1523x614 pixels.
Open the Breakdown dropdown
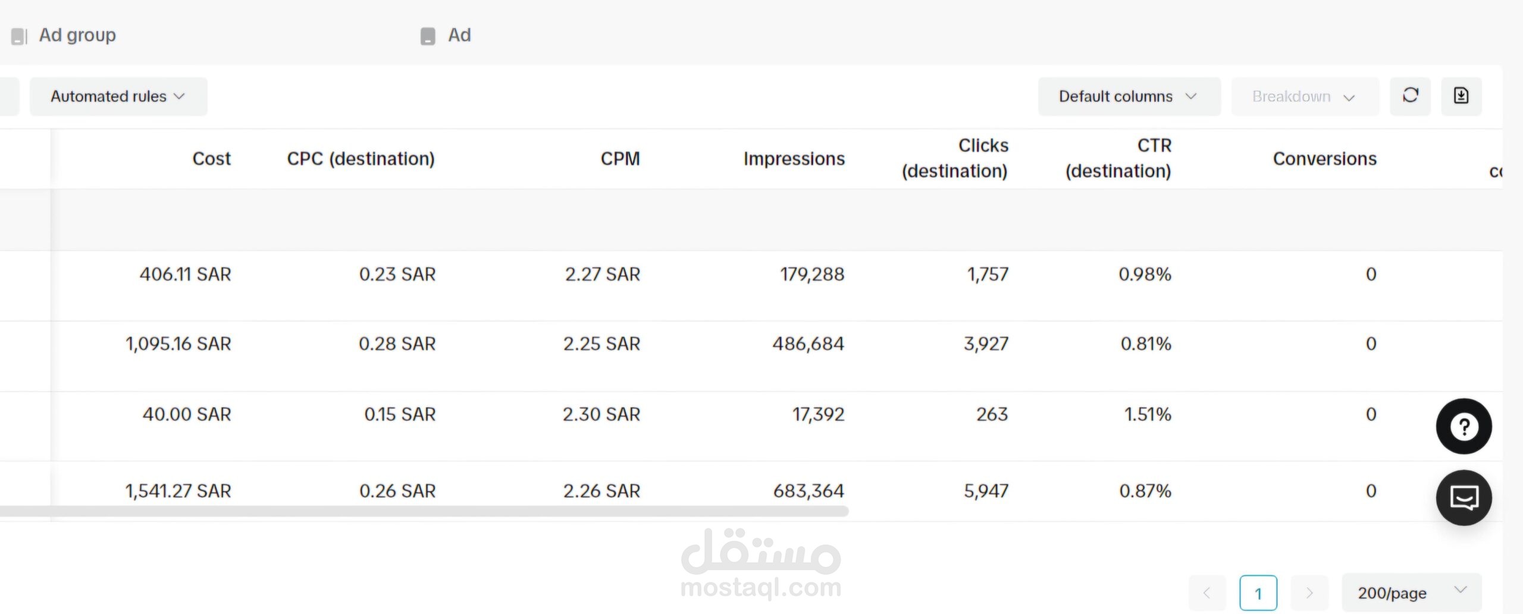tap(1304, 96)
